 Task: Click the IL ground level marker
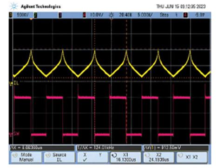click(14, 83)
